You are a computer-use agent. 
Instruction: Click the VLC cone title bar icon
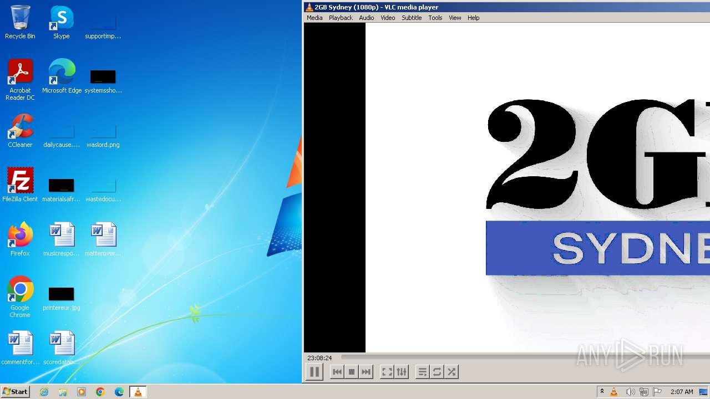coord(309,7)
